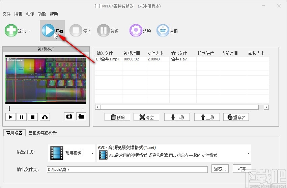Click the video preview thumbnail
The image size is (287, 188).
point(46,80)
